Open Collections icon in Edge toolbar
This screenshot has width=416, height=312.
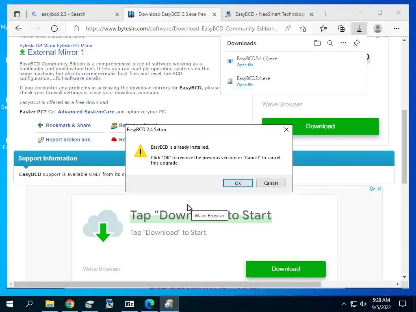click(x=341, y=28)
